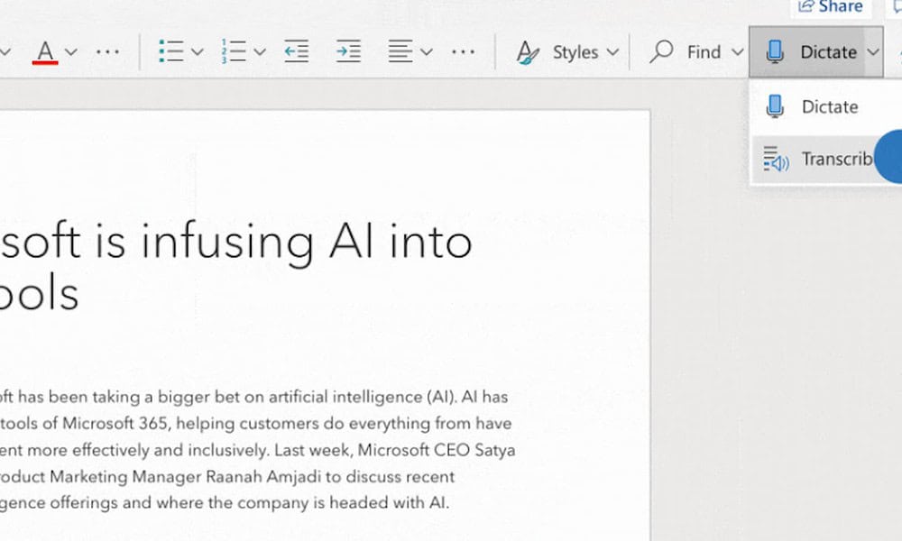
Task: Select Dictate from the dropdown menu
Action: (826, 106)
